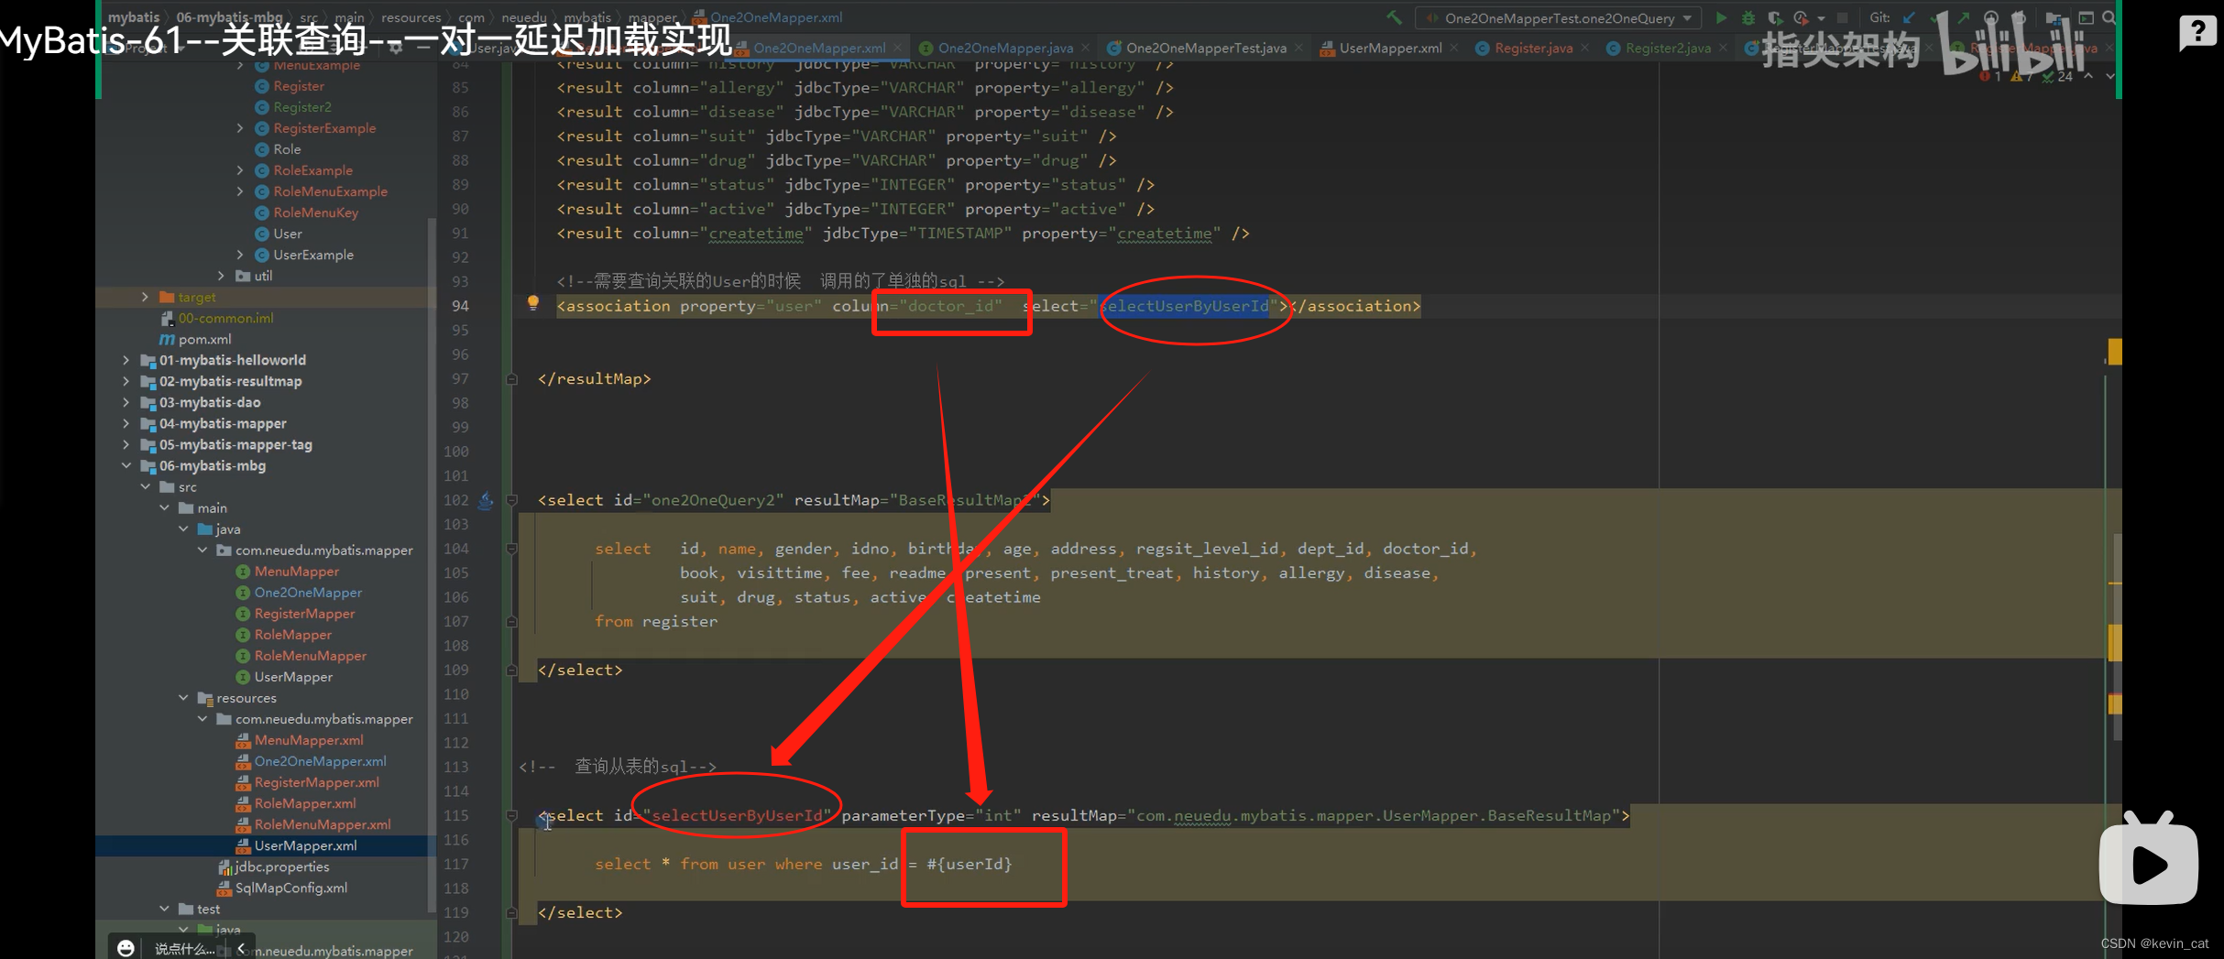Screen dimensions: 2224x959
Task: Open Run Anything icon
Action: tap(2086, 17)
